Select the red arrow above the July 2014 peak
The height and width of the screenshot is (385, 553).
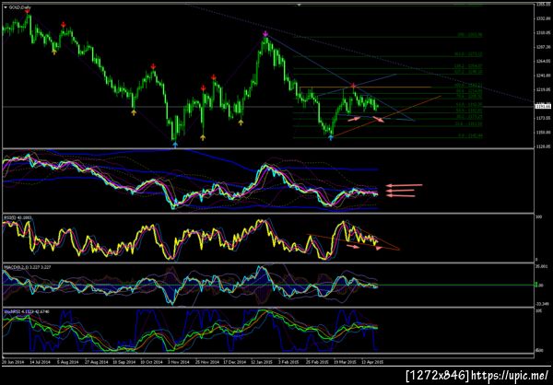(x=27, y=10)
